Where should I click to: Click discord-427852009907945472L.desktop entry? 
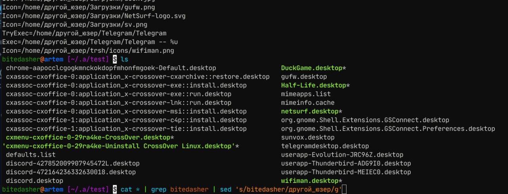(x=73, y=163)
